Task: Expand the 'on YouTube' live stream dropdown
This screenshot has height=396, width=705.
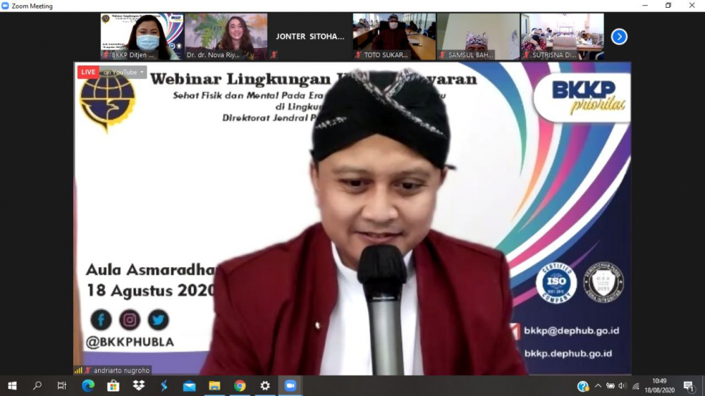Action: coord(123,72)
